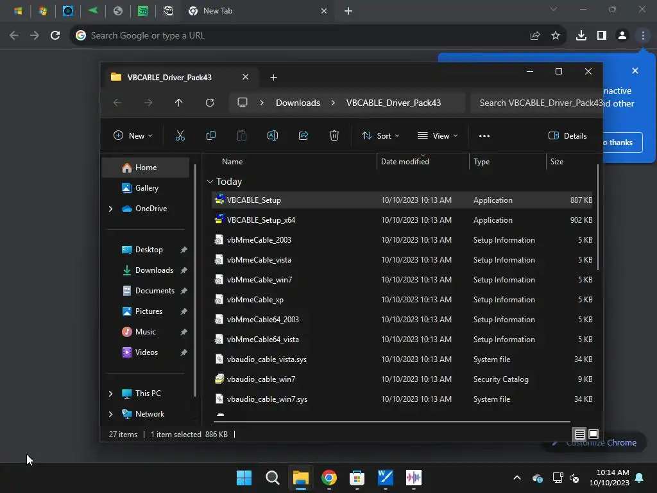Click the Explorer vertical file list scrollbar
Screen dimensions: 657x493
(597, 218)
